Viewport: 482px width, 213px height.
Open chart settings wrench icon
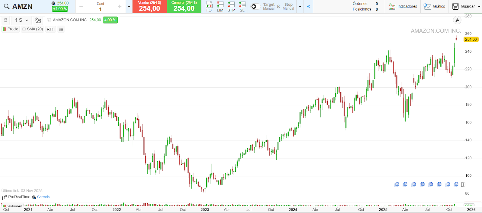[457, 20]
